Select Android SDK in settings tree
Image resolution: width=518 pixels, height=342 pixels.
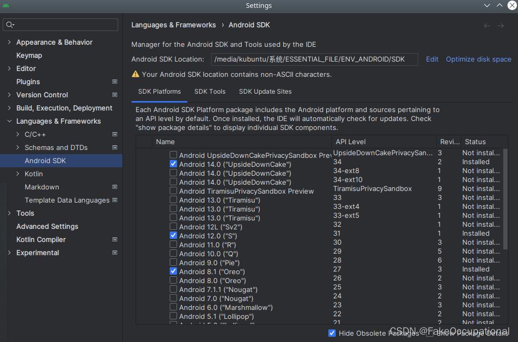coord(61,161)
